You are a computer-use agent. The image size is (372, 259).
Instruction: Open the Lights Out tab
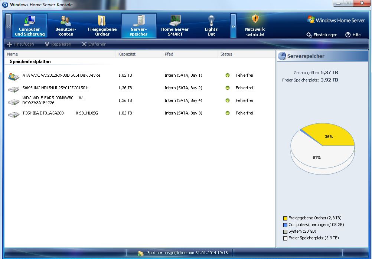click(x=211, y=26)
